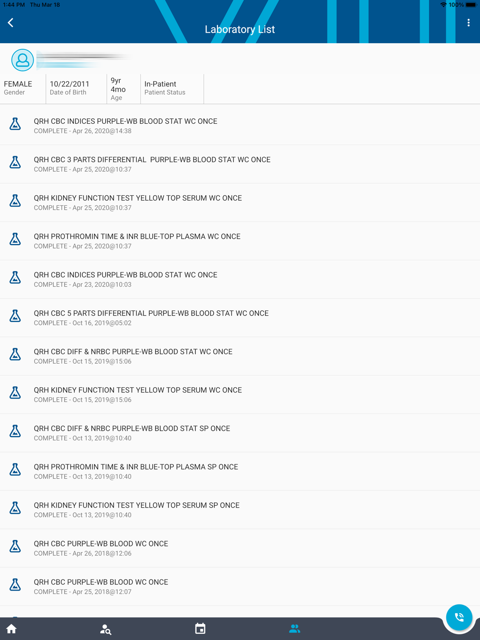
Task: Tap the patient profile avatar icon
Action: [23, 60]
